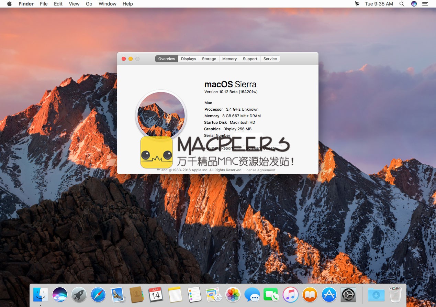
Task: Open the App Store icon
Action: tap(329, 295)
